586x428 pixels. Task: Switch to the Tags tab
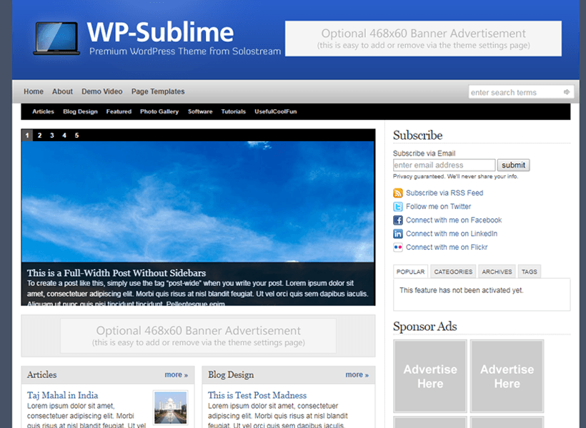coord(530,272)
